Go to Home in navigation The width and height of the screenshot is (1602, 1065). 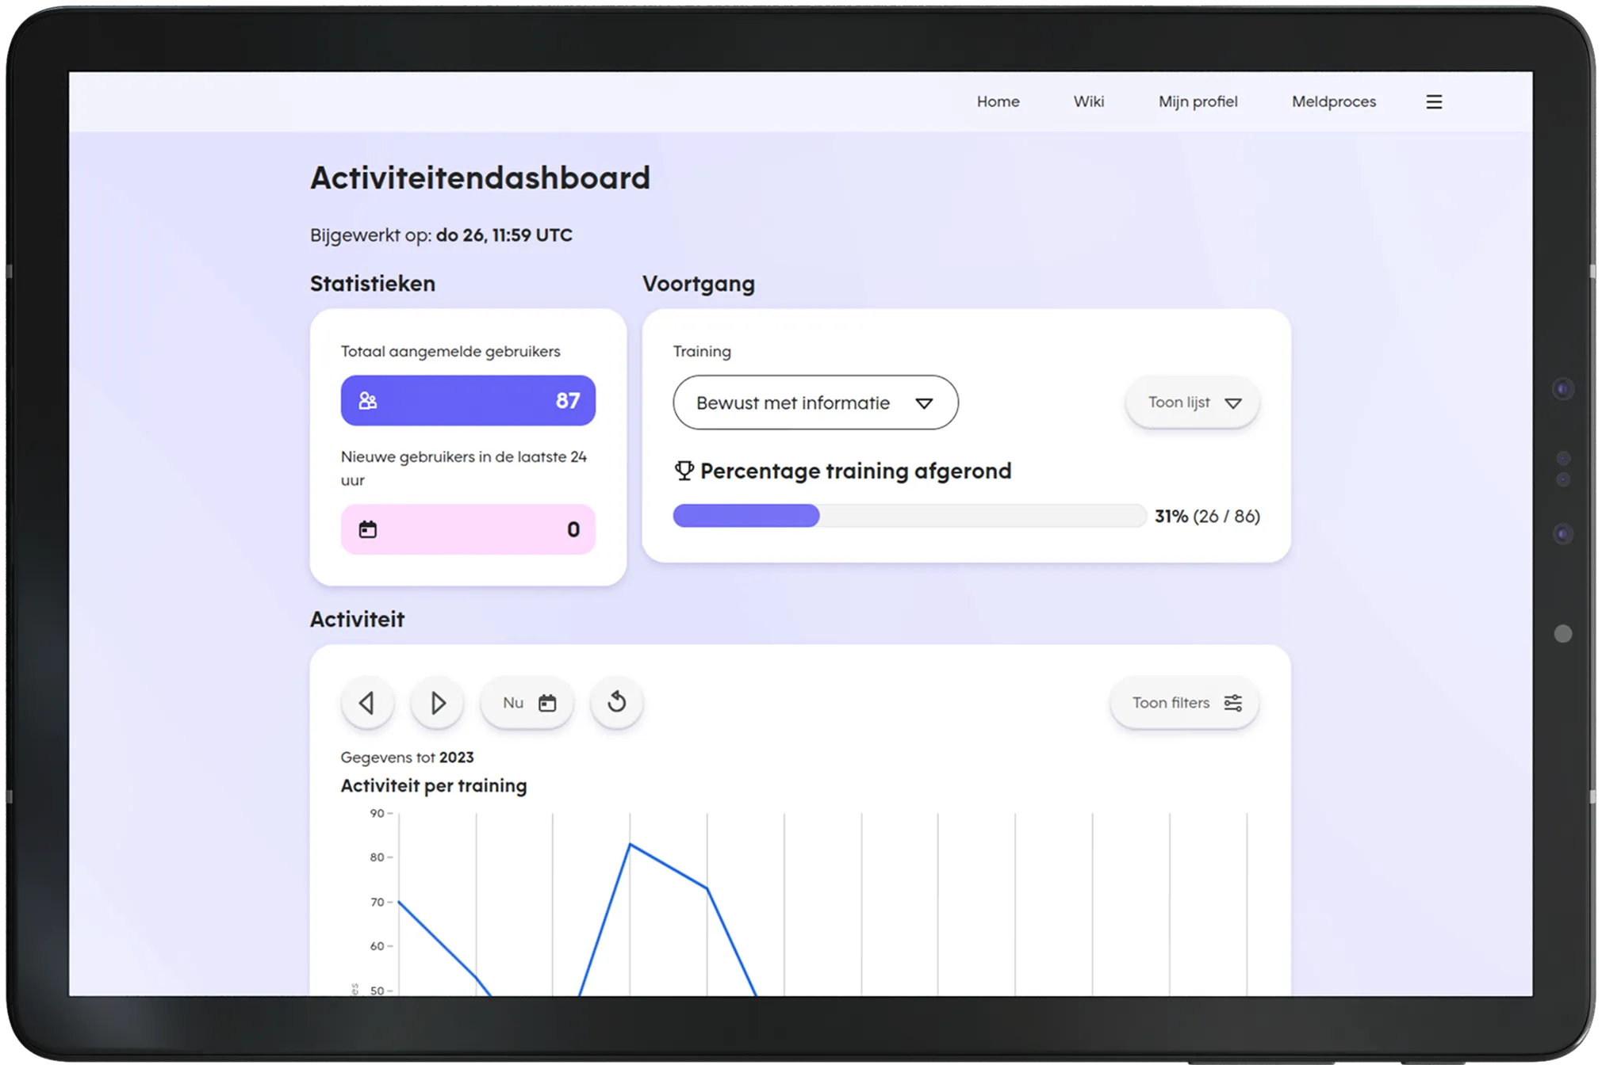click(x=998, y=101)
